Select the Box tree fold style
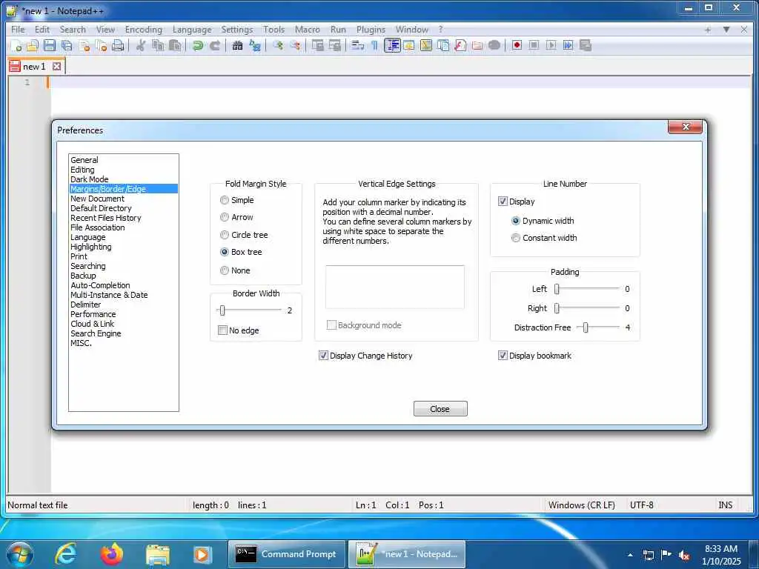Image resolution: width=759 pixels, height=569 pixels. (224, 252)
